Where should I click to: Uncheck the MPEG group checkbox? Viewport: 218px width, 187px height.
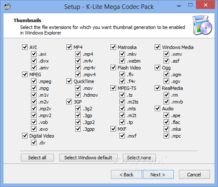[25, 74]
